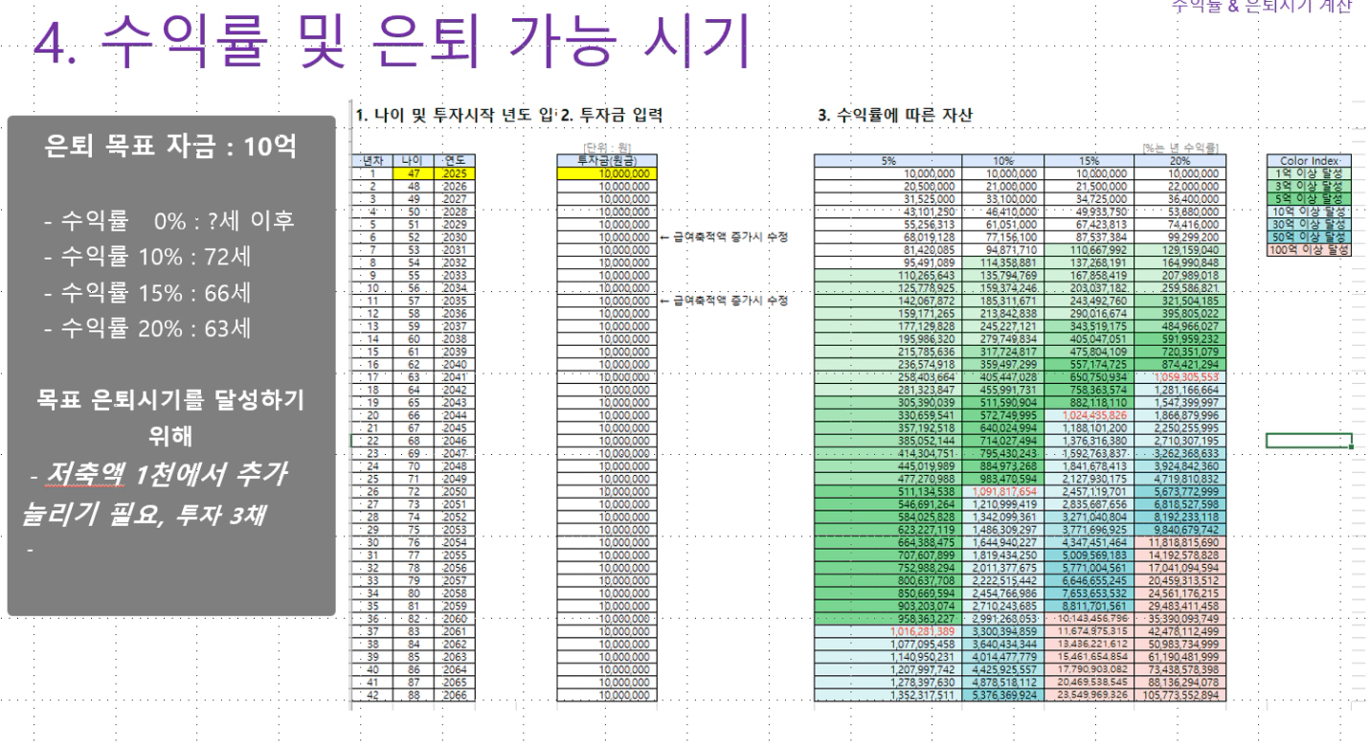Image resolution: width=1370 pixels, height=747 pixels.
Task: Select the yellow start year cell 2025
Action: pos(453,173)
